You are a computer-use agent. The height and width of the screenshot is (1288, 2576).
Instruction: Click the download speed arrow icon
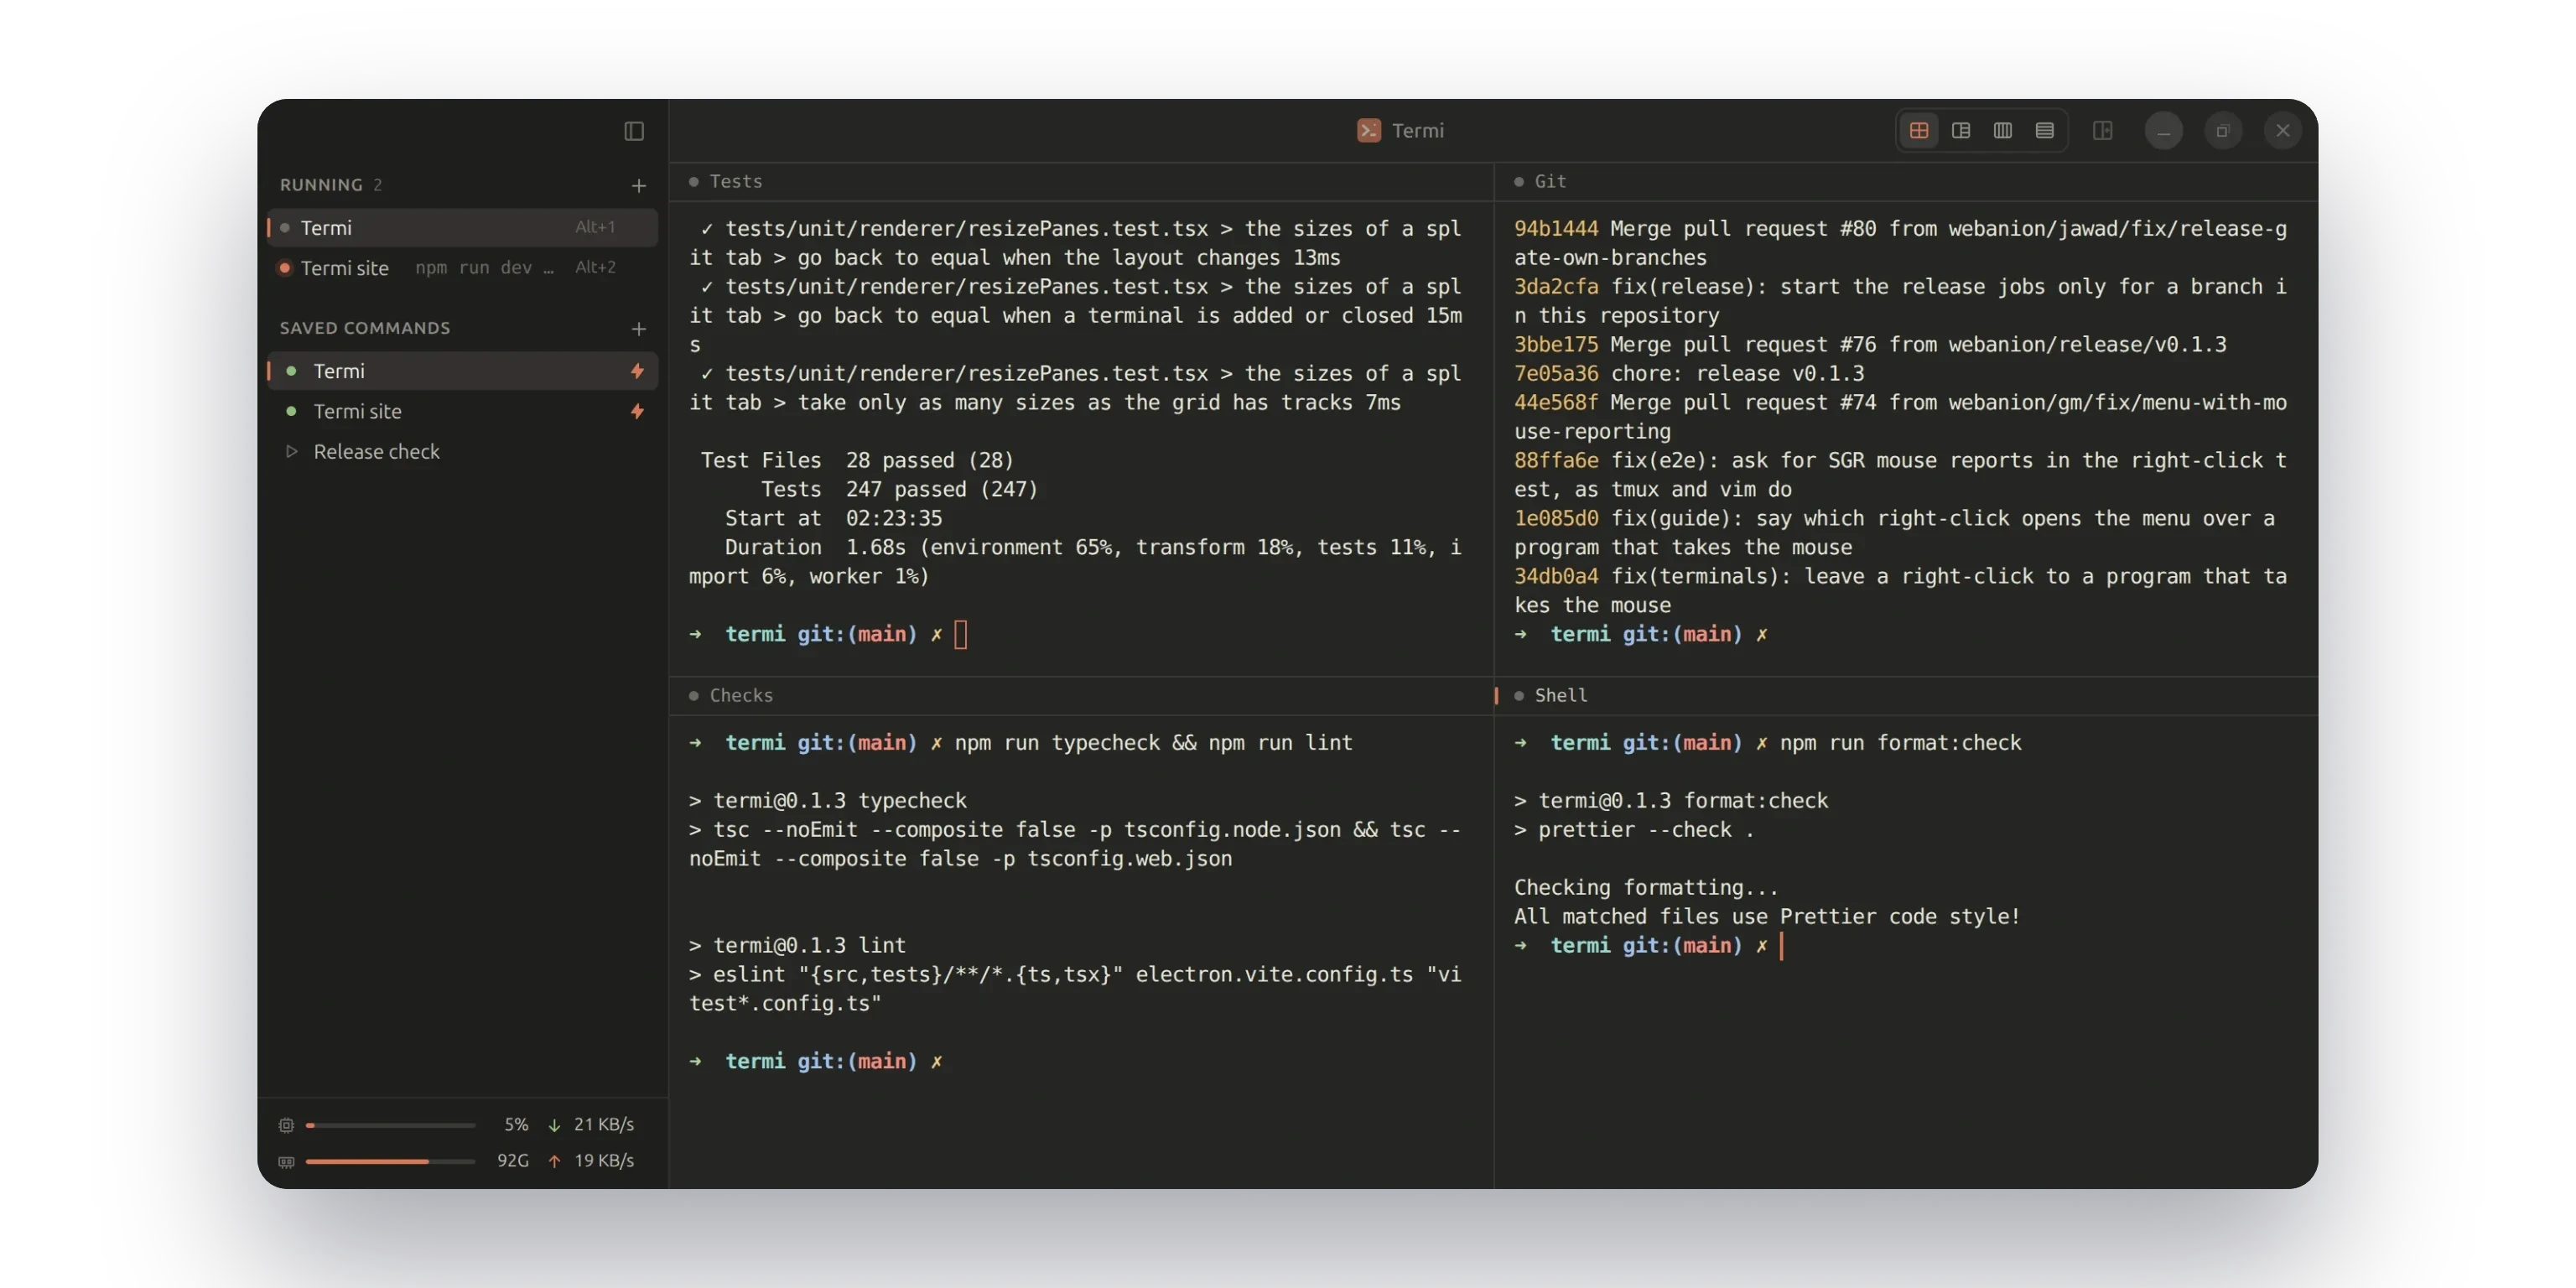pos(554,1125)
